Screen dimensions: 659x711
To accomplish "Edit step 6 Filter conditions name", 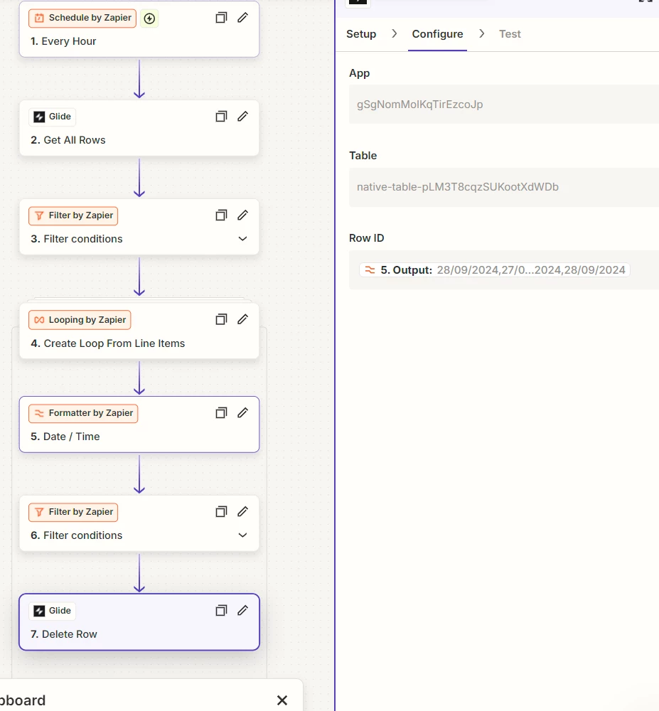I will click(x=243, y=512).
